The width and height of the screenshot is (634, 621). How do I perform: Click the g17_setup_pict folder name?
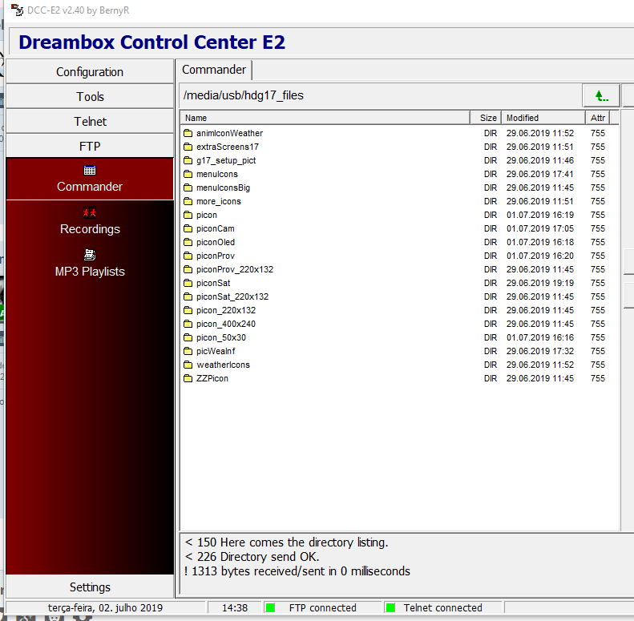pyautogui.click(x=226, y=160)
